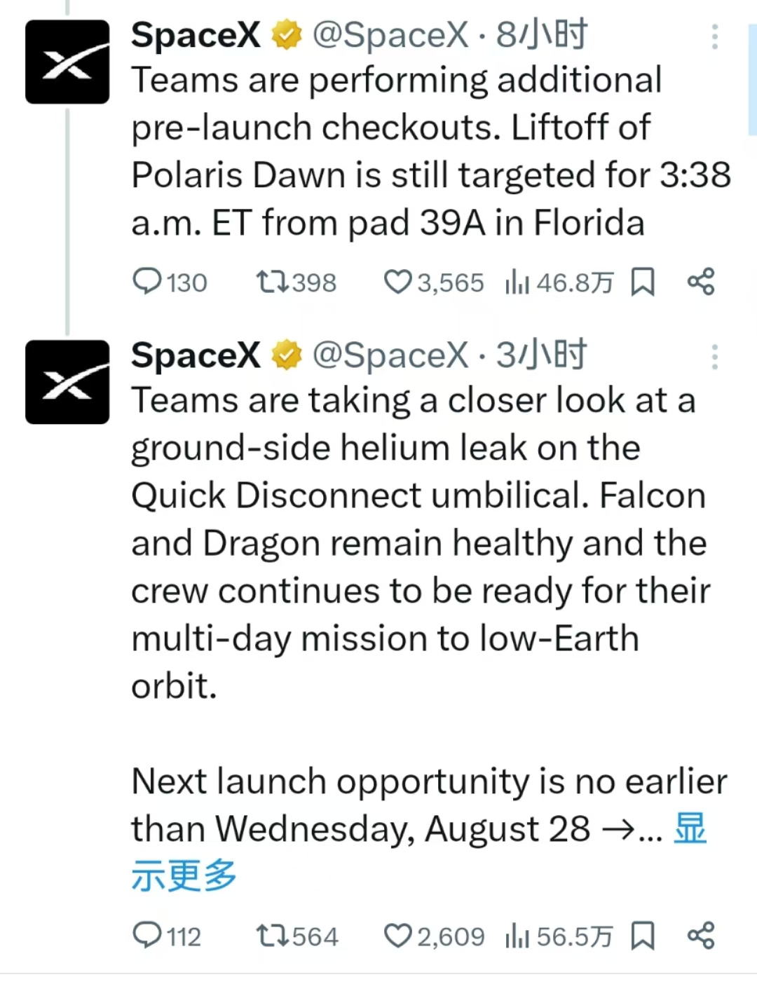The width and height of the screenshot is (757, 984).
Task: Like the tweet with 2,609 likes
Action: point(434,936)
